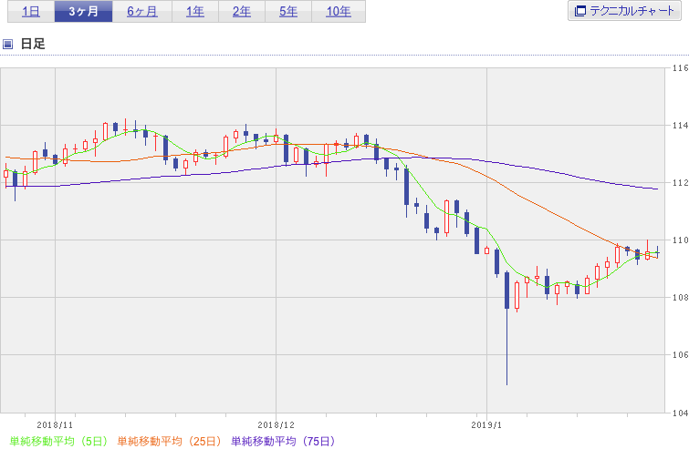Click the 単純移動平均（25日） legend label
This screenshot has height=449, width=689.
click(169, 441)
